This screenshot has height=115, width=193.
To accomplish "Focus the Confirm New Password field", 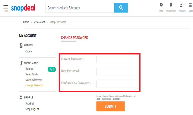I will tap(117, 84).
